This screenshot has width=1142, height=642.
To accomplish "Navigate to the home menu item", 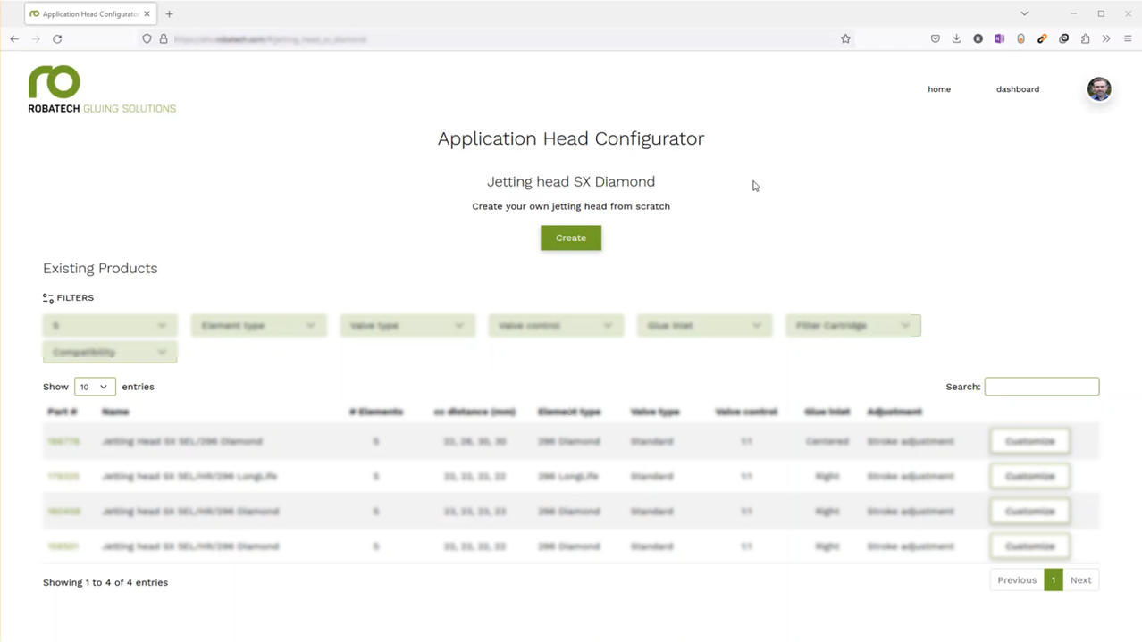I will (x=938, y=89).
